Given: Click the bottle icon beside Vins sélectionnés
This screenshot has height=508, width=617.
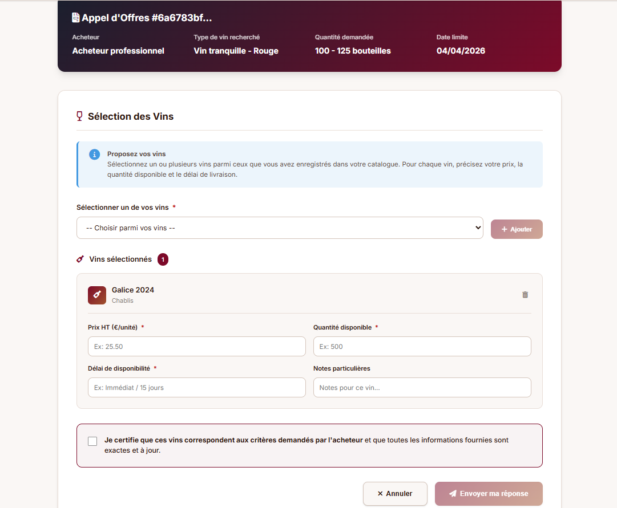Looking at the screenshot, I should click(x=80, y=259).
